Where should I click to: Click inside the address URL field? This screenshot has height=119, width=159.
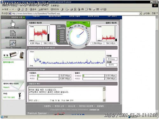(74, 13)
